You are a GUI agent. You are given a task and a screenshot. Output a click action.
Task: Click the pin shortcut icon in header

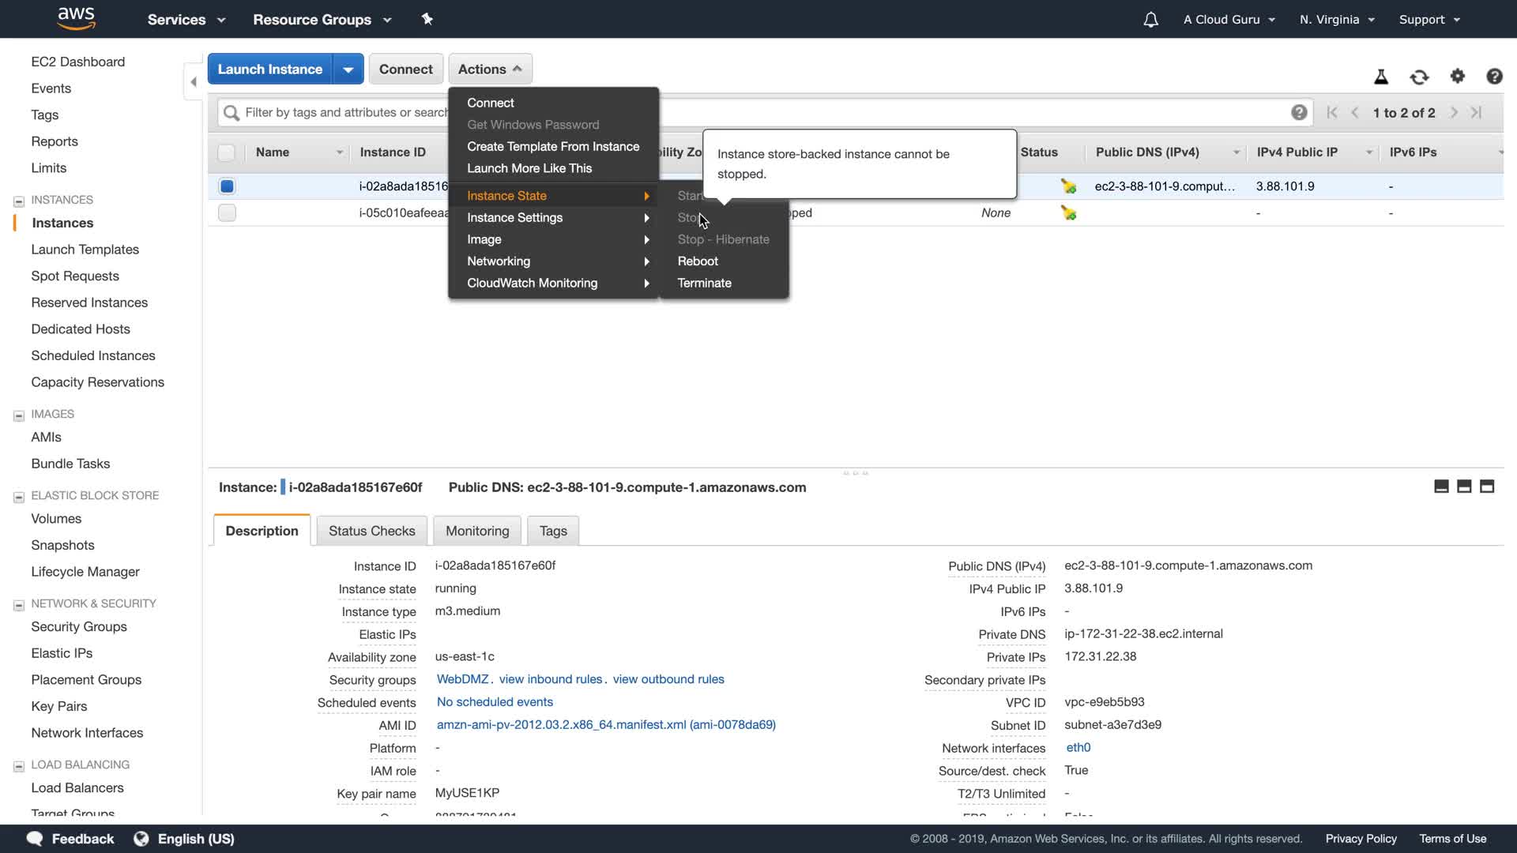427,19
